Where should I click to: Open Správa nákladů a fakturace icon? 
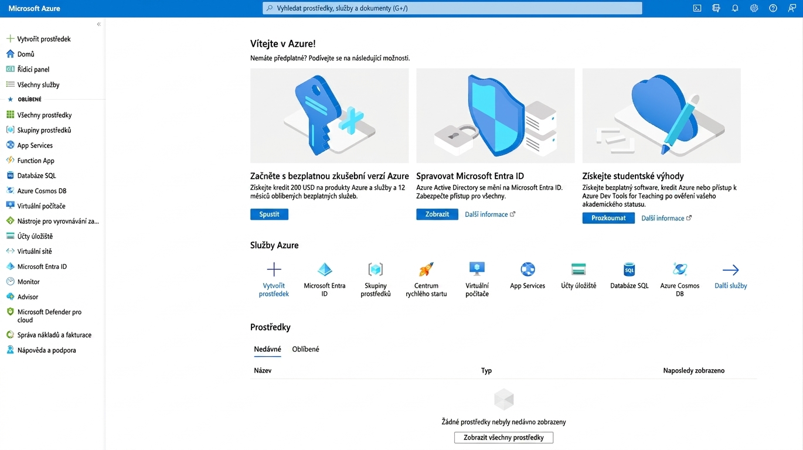click(10, 335)
